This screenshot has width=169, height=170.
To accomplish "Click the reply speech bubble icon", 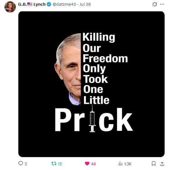I will tap(21, 163).
